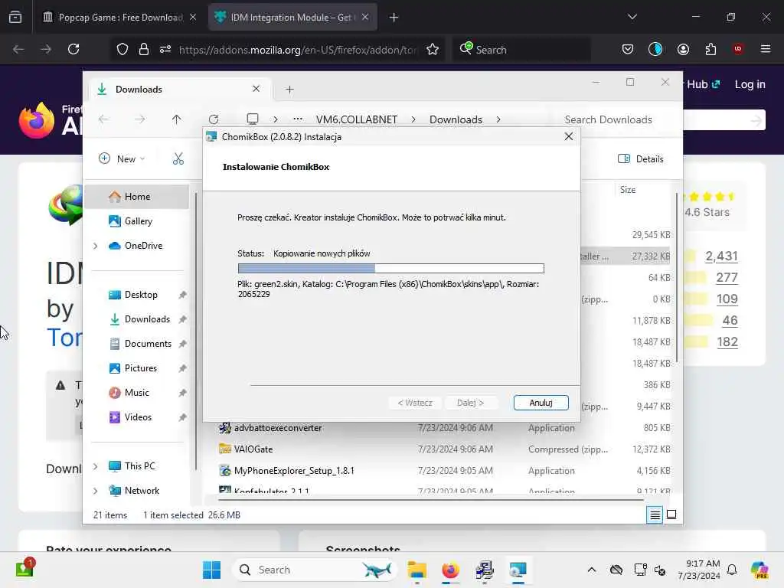Expand the Network tree node
Viewport: 784px width, 588px height.
(96, 491)
